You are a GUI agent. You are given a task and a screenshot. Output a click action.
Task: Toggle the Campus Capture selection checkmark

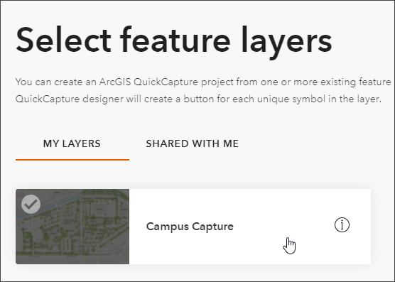pos(31,204)
